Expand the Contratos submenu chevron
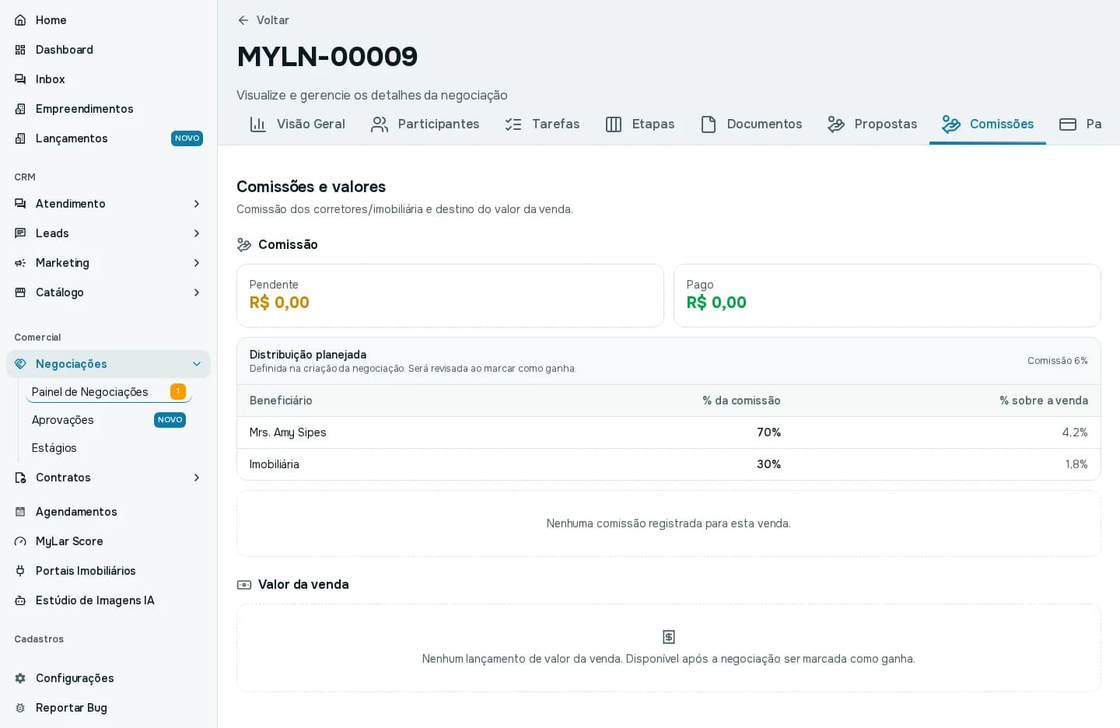The height and width of the screenshot is (728, 1120). click(x=197, y=478)
